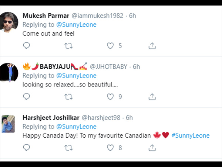Image resolution: width=222 pixels, height=167 pixels.
Task: Open @SunnyLeone mention in Mukesh's reply
Action: [76, 25]
